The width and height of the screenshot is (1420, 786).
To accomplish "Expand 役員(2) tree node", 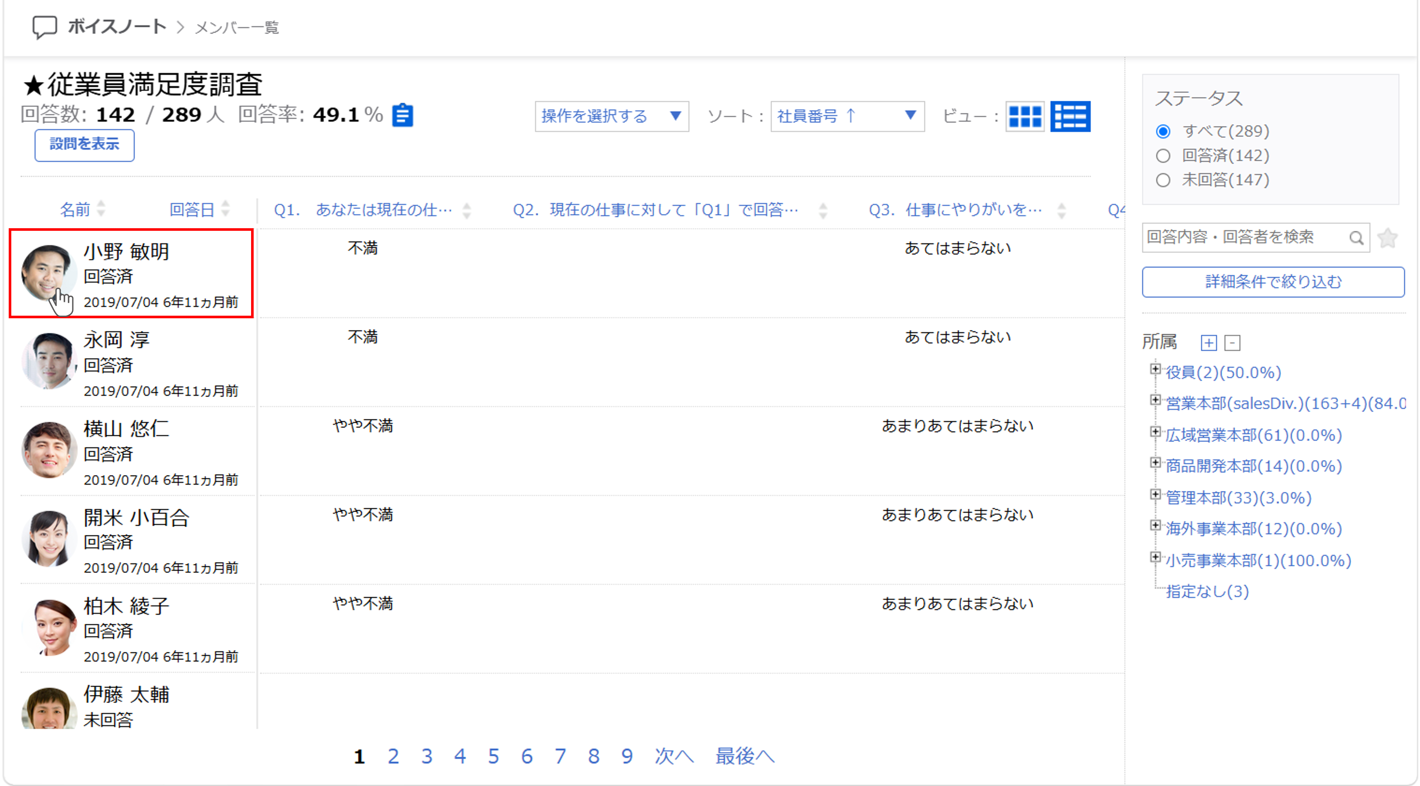I will point(1155,369).
